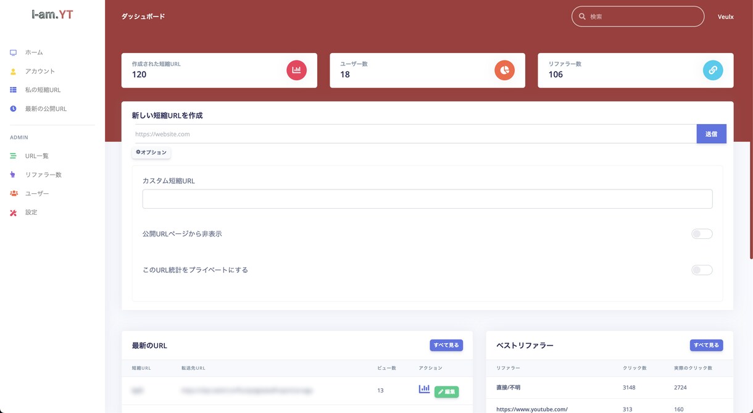Click the green 編集 edit button
The width and height of the screenshot is (753, 413).
(446, 391)
